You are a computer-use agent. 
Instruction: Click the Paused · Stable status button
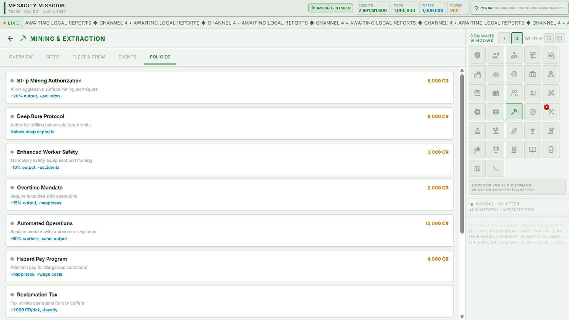(x=331, y=8)
